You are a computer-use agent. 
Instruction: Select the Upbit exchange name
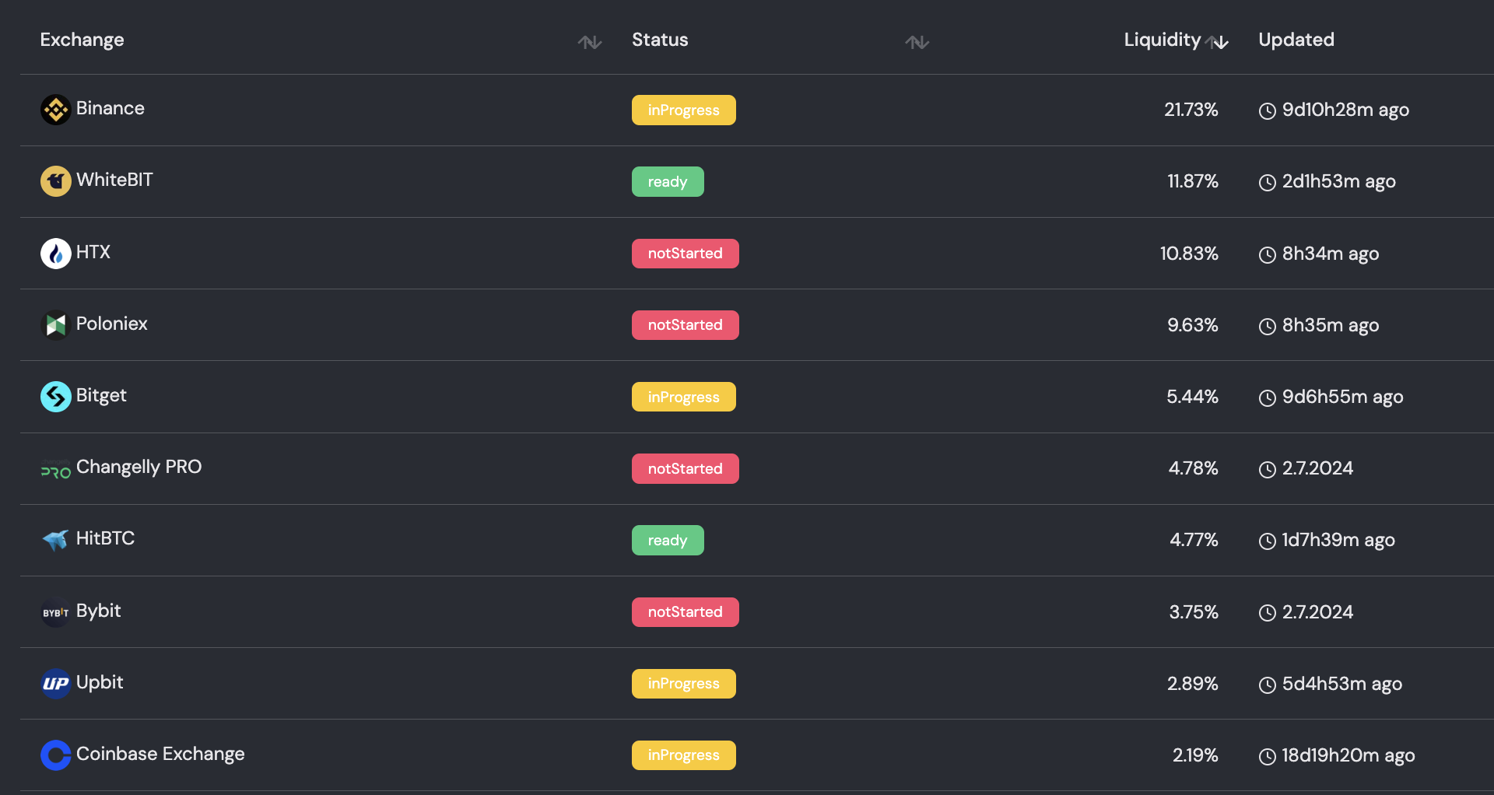click(x=100, y=682)
